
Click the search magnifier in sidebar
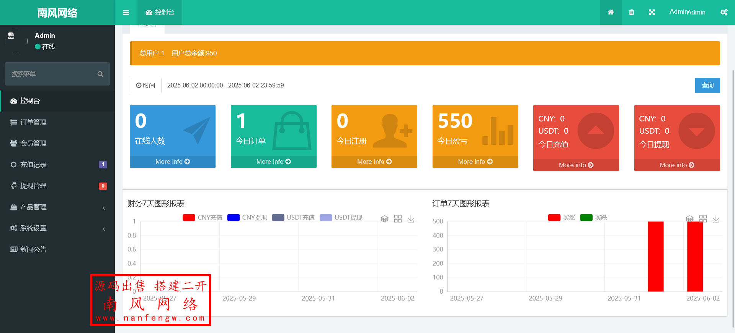pyautogui.click(x=100, y=74)
